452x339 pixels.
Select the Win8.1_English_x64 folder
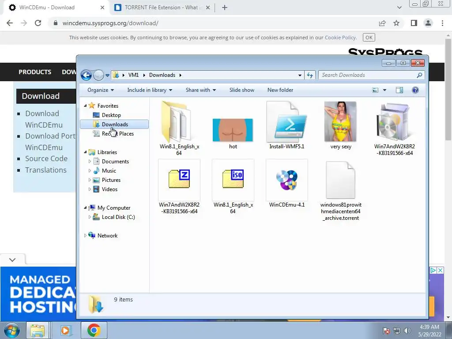point(179,128)
